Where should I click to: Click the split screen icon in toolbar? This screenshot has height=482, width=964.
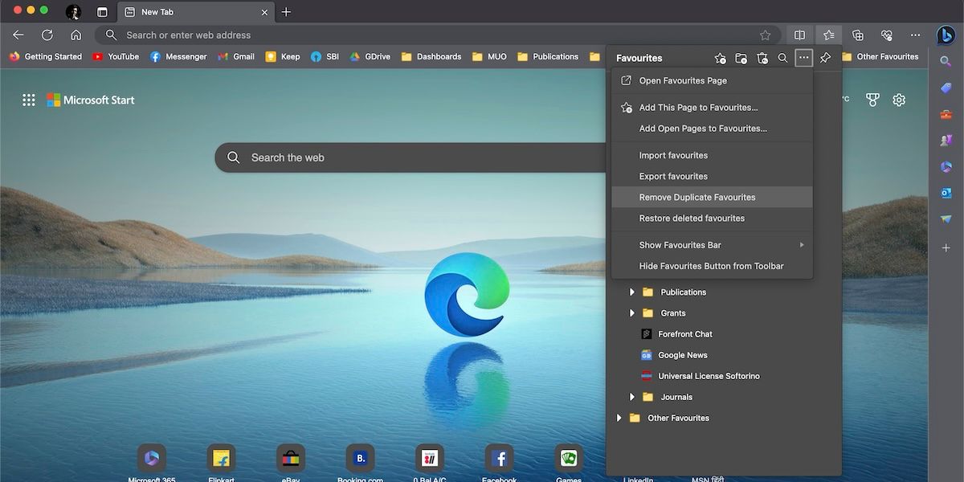[x=799, y=35]
